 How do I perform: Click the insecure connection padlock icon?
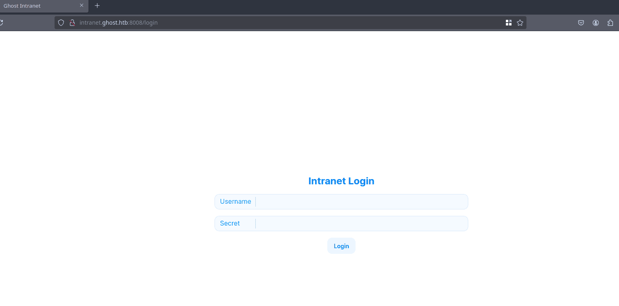[72, 22]
